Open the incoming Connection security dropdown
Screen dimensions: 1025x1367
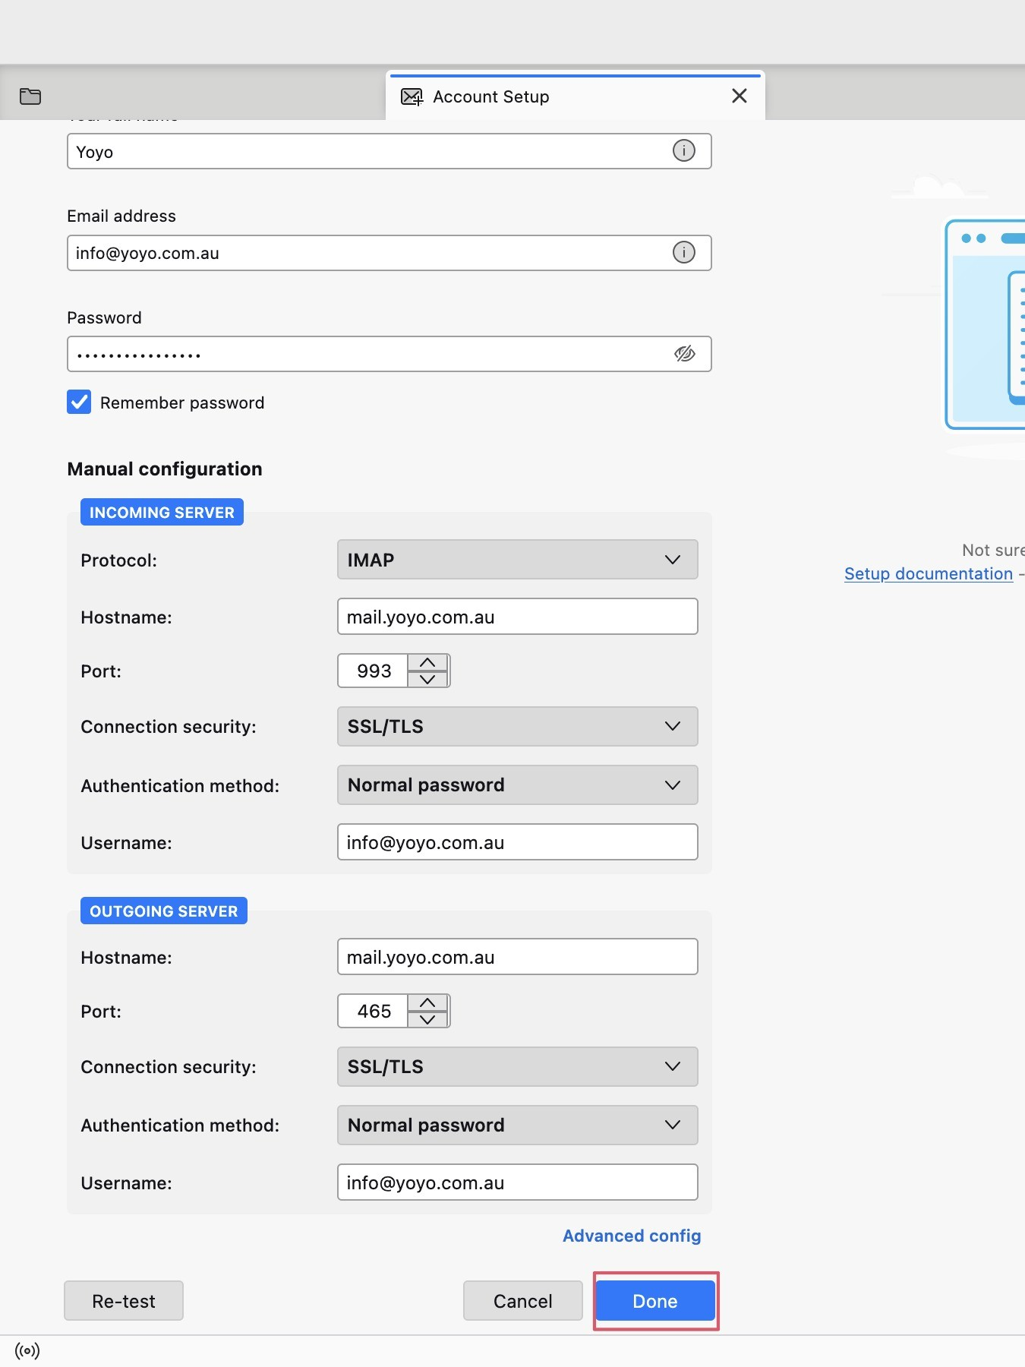(518, 726)
